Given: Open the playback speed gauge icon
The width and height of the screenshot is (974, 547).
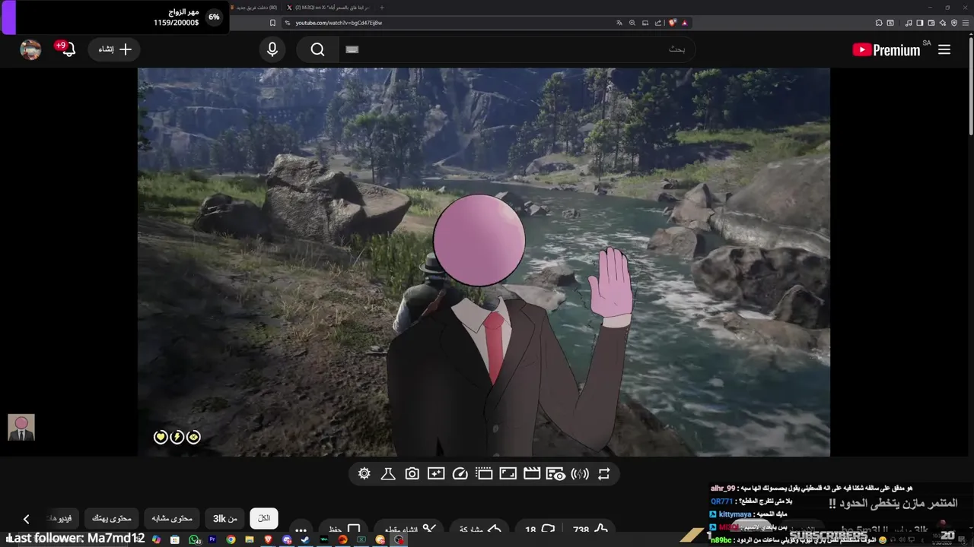Looking at the screenshot, I should pyautogui.click(x=460, y=474).
